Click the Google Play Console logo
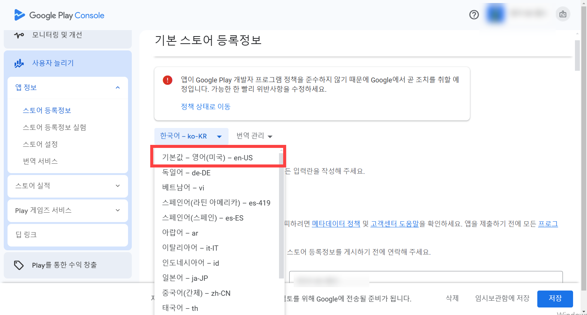The width and height of the screenshot is (587, 315). [x=59, y=15]
